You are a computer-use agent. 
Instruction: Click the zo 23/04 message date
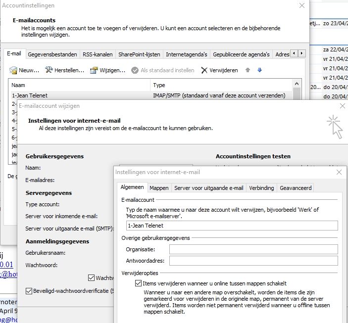coord(335,23)
